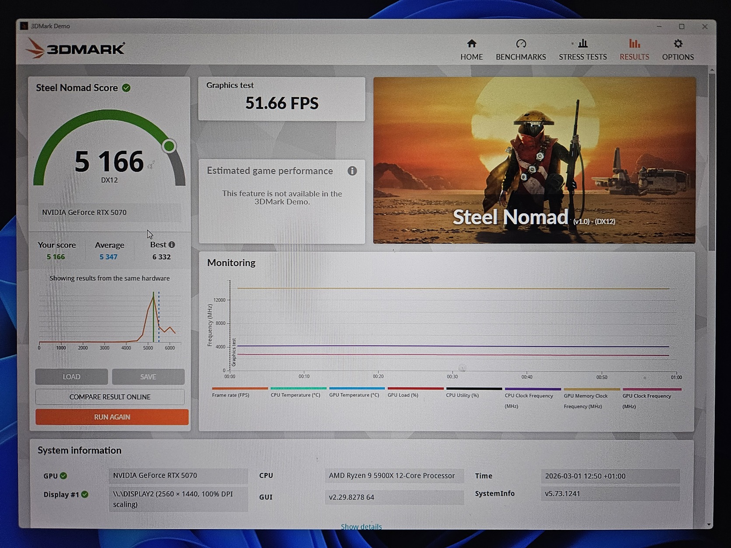This screenshot has height=548, width=731.
Task: Open the OPTIONS tab
Action: coord(678,50)
